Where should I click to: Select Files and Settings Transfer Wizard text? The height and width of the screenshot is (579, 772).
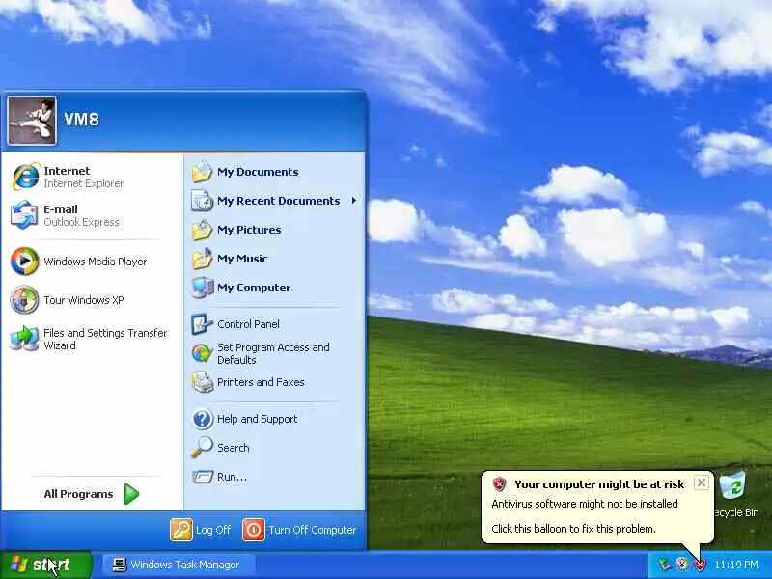coord(105,340)
